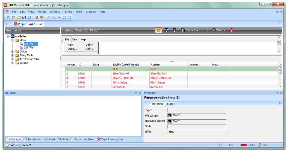This screenshot has width=287, height=151.
Task: Click the redo arrow icon
Action: pyautogui.click(x=54, y=18)
